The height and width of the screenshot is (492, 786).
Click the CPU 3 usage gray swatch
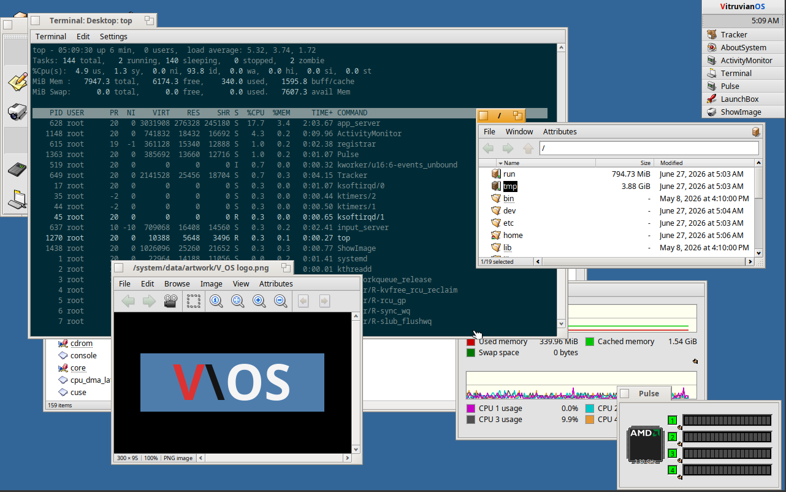point(471,420)
